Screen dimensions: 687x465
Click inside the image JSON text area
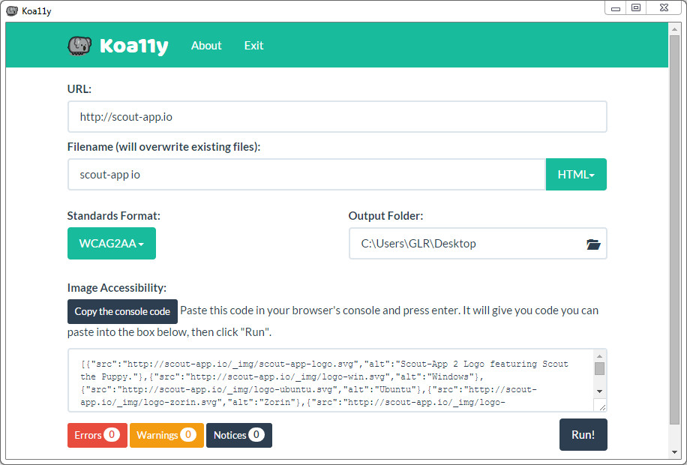pyautogui.click(x=331, y=380)
